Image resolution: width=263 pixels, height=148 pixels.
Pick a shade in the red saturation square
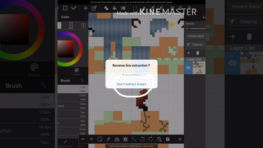[x=66, y=49]
